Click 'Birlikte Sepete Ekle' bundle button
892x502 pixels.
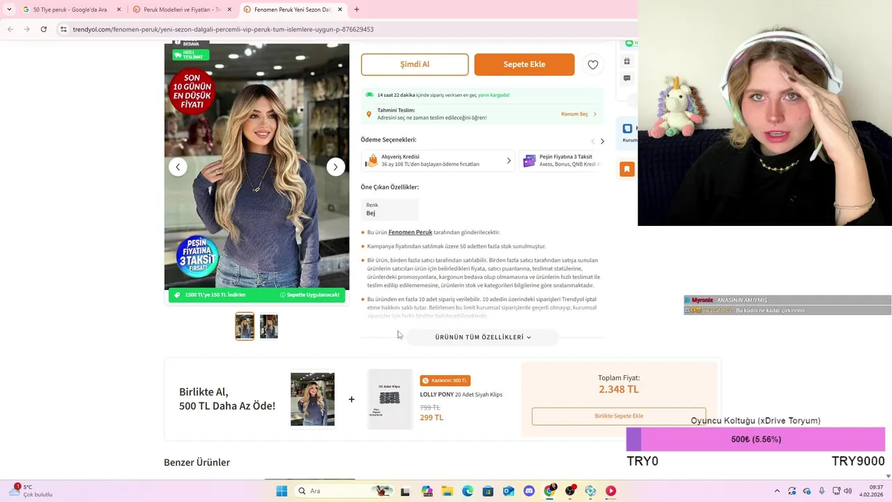pyautogui.click(x=619, y=416)
